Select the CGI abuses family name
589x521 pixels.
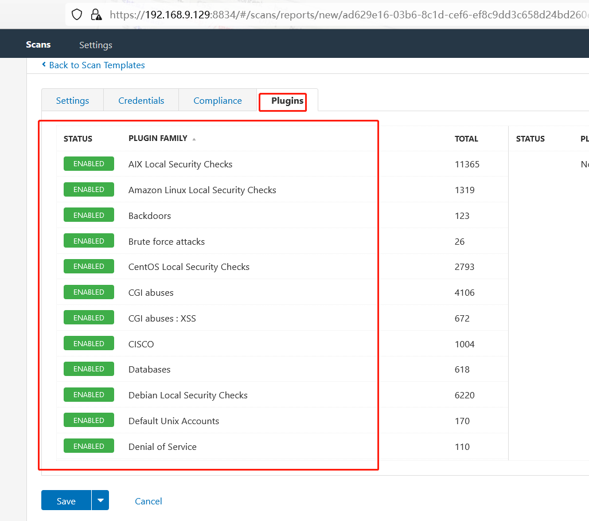click(151, 293)
